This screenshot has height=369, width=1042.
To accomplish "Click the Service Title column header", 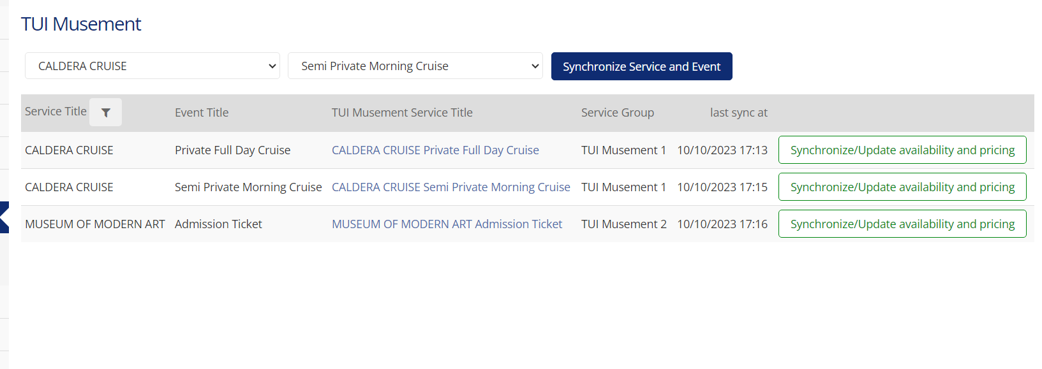I will 56,112.
